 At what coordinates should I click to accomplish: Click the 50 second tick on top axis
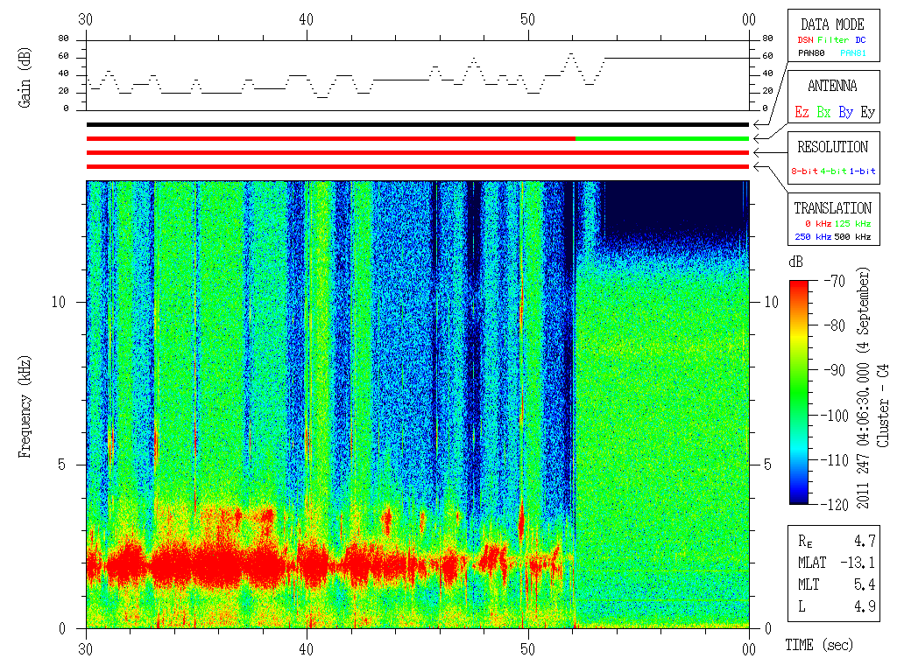[527, 19]
